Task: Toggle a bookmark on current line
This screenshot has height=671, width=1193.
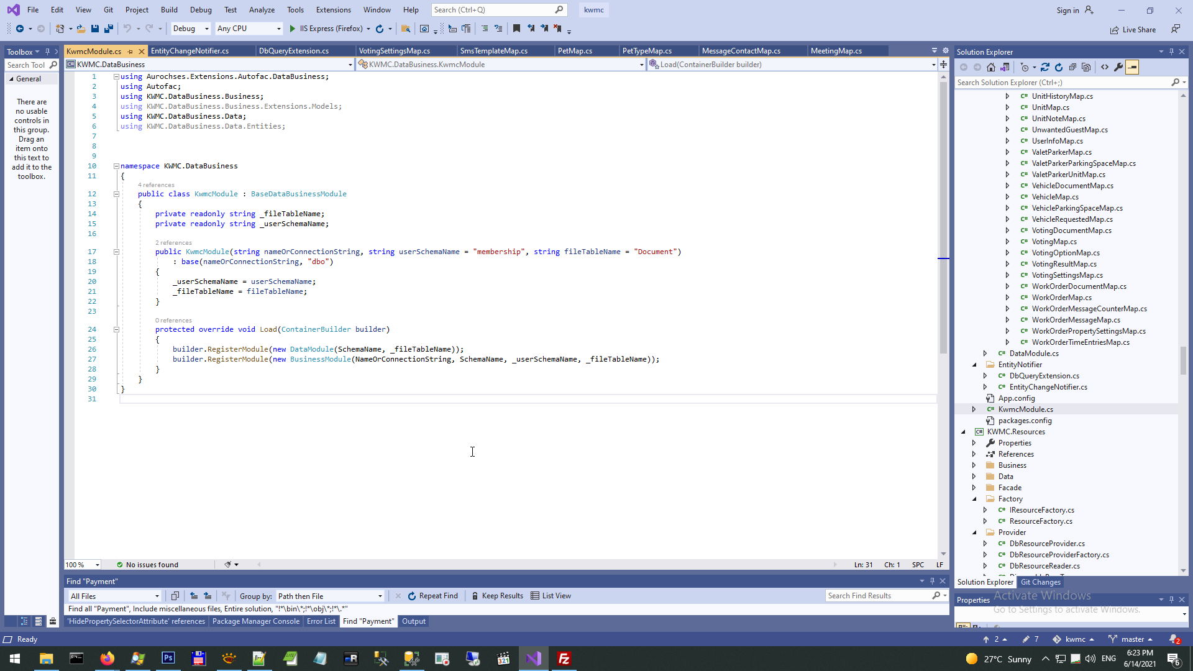Action: pyautogui.click(x=516, y=29)
